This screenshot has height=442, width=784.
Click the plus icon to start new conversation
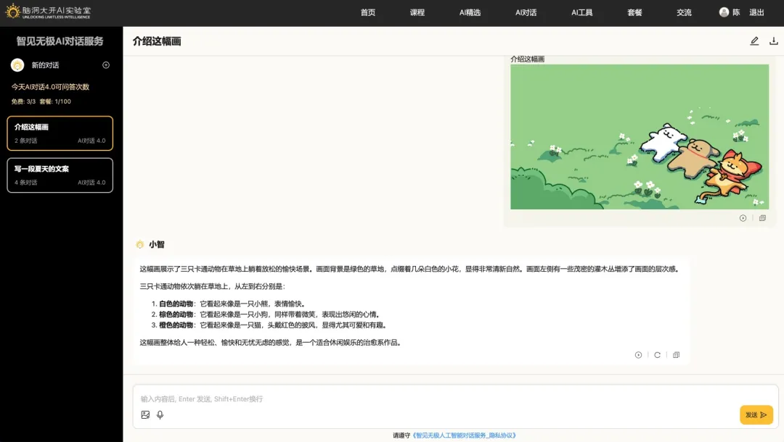tap(106, 65)
